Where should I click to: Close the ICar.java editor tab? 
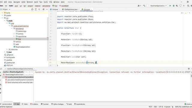(x=91, y=9)
